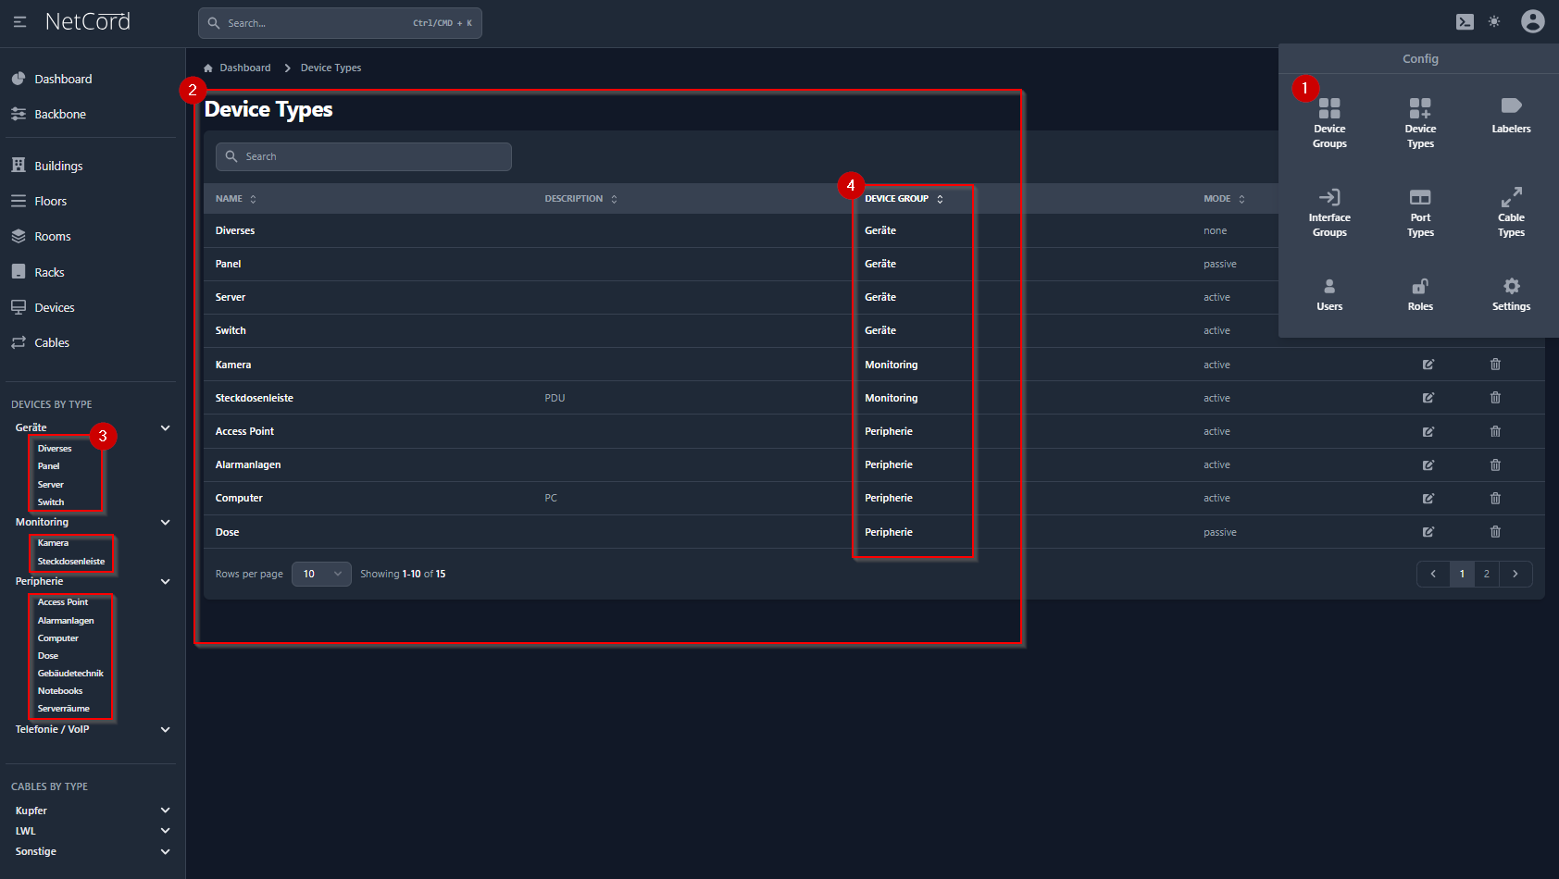Click Dashboard breadcrumb link
Viewport: 1559px width, 879px height.
244,68
